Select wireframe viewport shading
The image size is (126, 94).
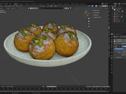pyautogui.click(x=102, y=6)
